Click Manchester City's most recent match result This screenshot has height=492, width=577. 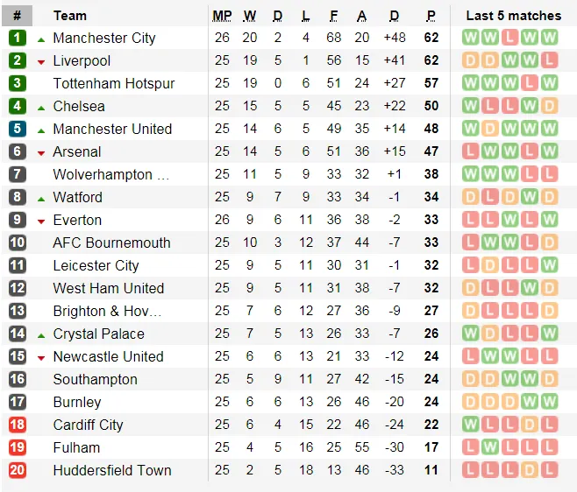[549, 38]
